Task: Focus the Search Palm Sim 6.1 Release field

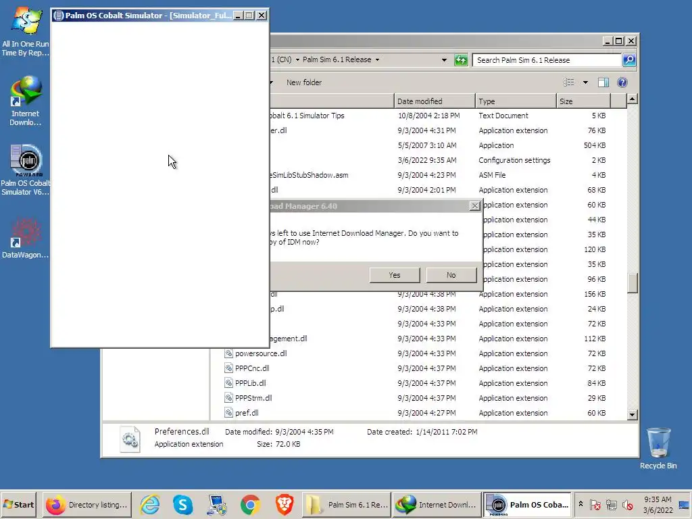Action: click(546, 60)
